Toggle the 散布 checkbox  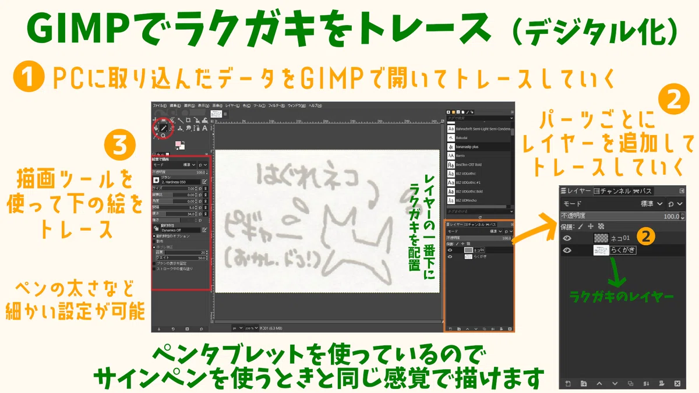point(154,241)
